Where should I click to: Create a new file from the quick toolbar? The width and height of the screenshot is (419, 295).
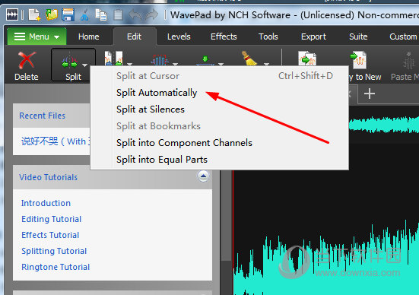point(34,14)
